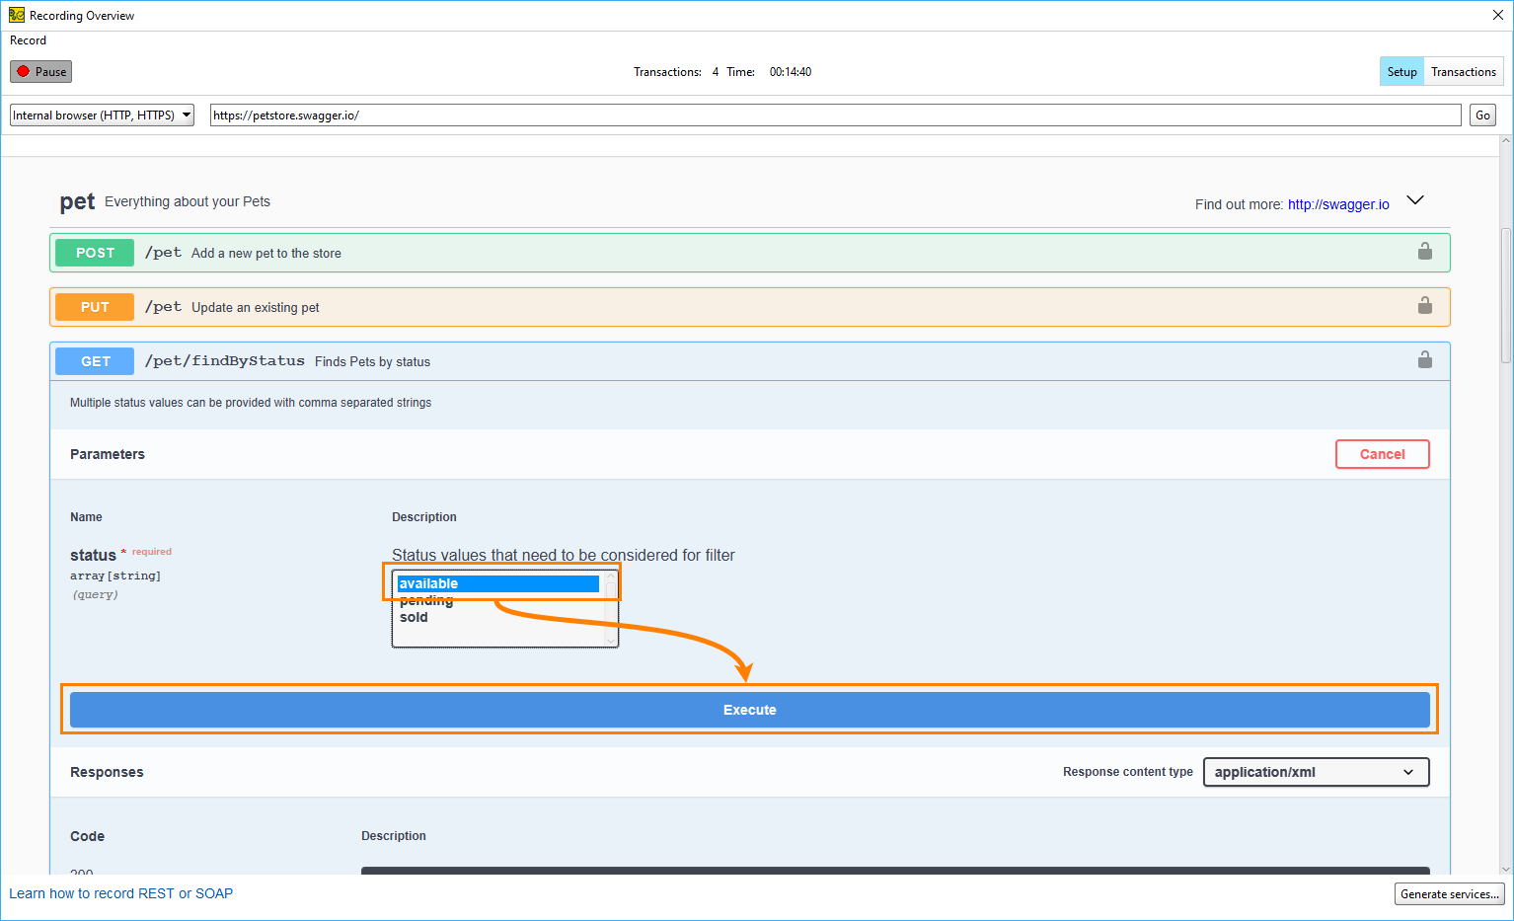Click inside the URL address field
This screenshot has width=1514, height=921.
[691, 115]
